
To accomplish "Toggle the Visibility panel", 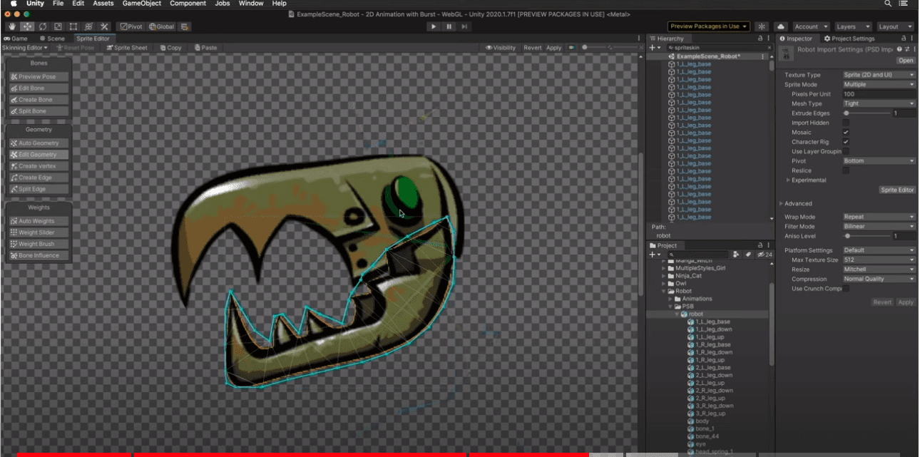I will pos(501,48).
